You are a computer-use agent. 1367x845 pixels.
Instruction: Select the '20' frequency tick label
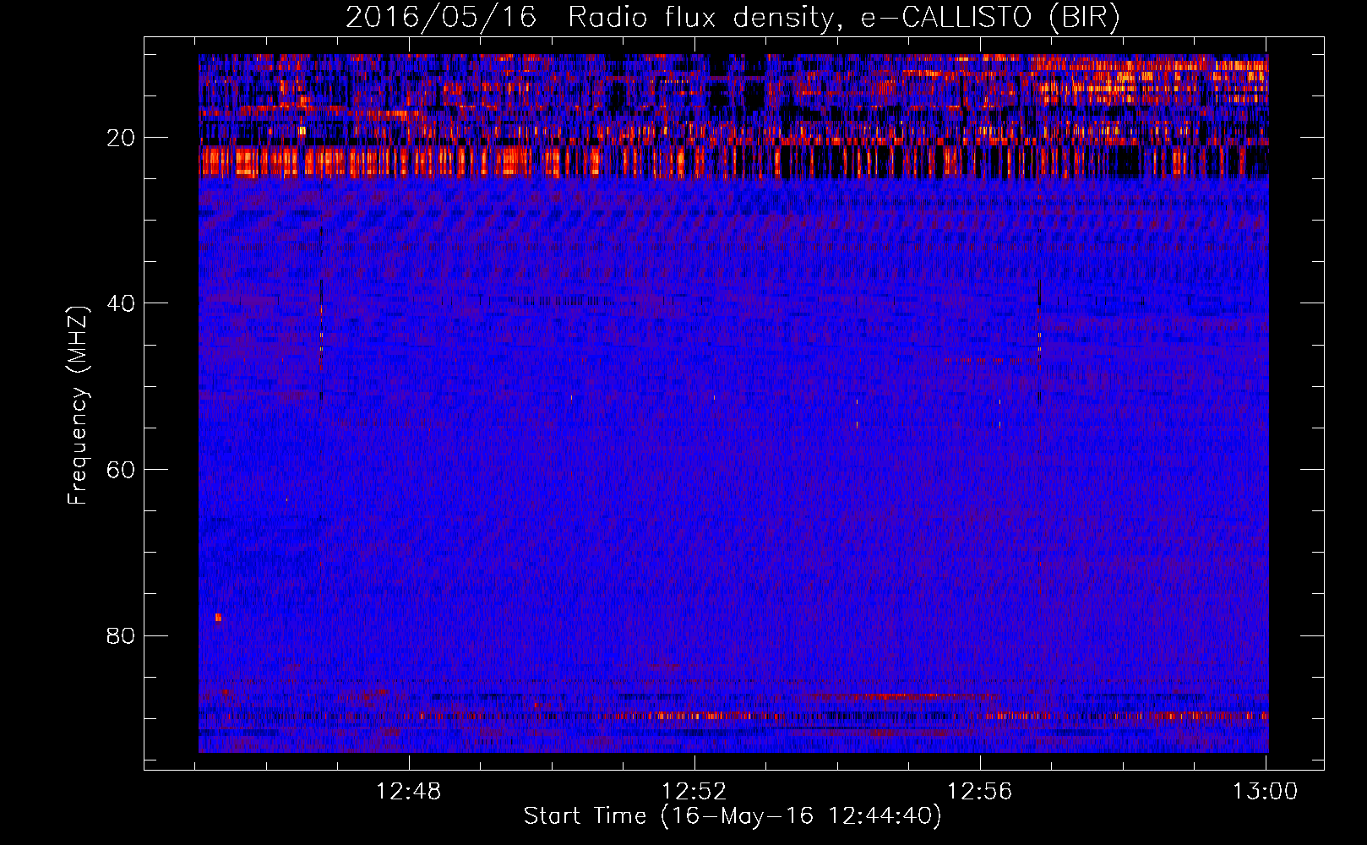[x=122, y=137]
